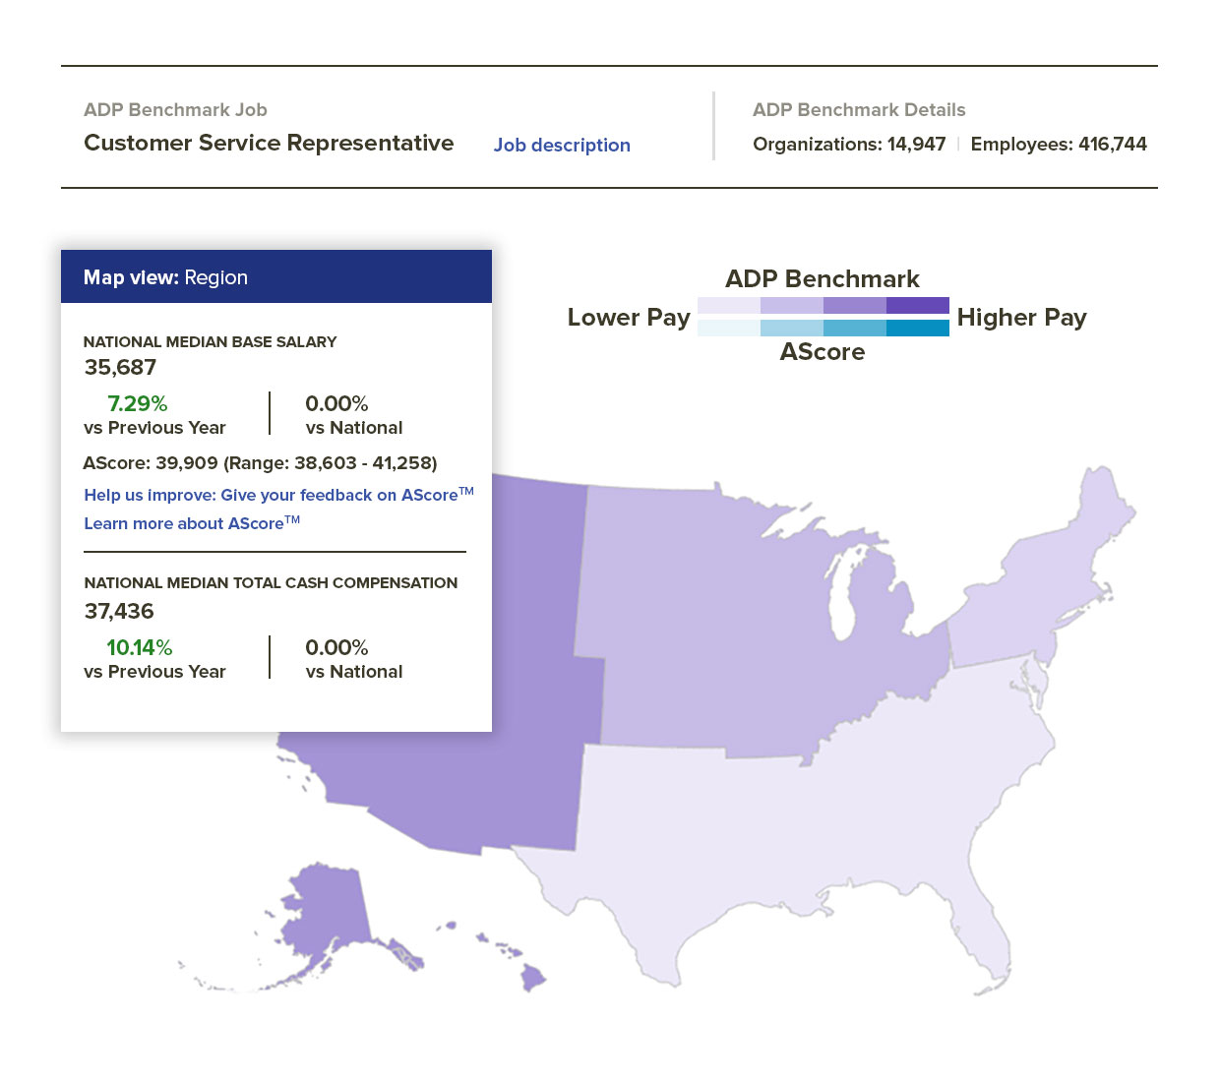
Task: Open the Job description link
Action: (562, 145)
